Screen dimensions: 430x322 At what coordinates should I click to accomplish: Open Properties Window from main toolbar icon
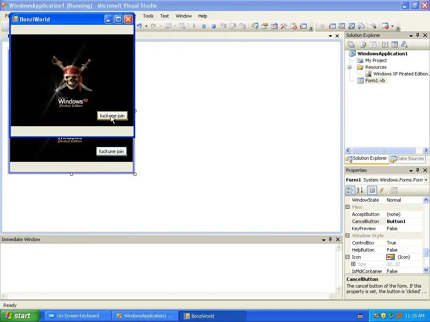[265, 26]
